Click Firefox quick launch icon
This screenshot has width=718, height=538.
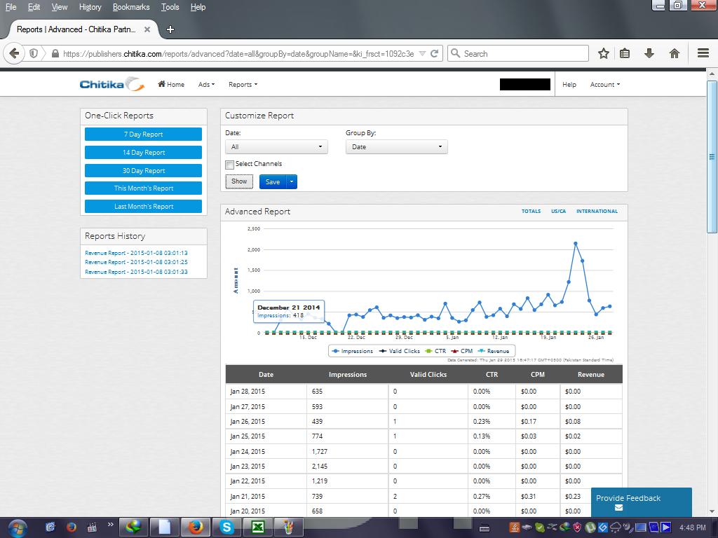point(71,527)
